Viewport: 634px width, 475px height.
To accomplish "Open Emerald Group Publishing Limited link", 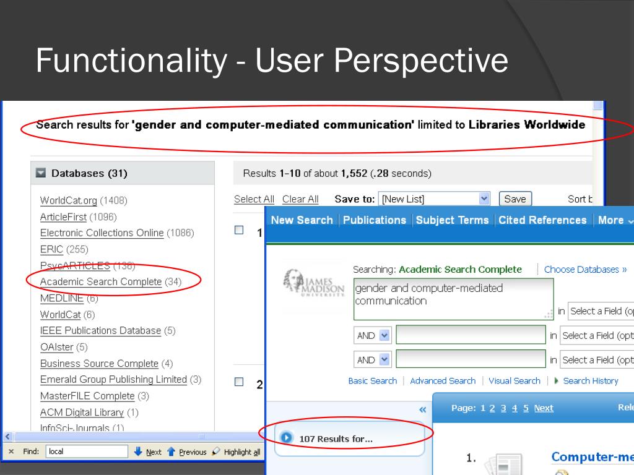I will click(x=113, y=379).
